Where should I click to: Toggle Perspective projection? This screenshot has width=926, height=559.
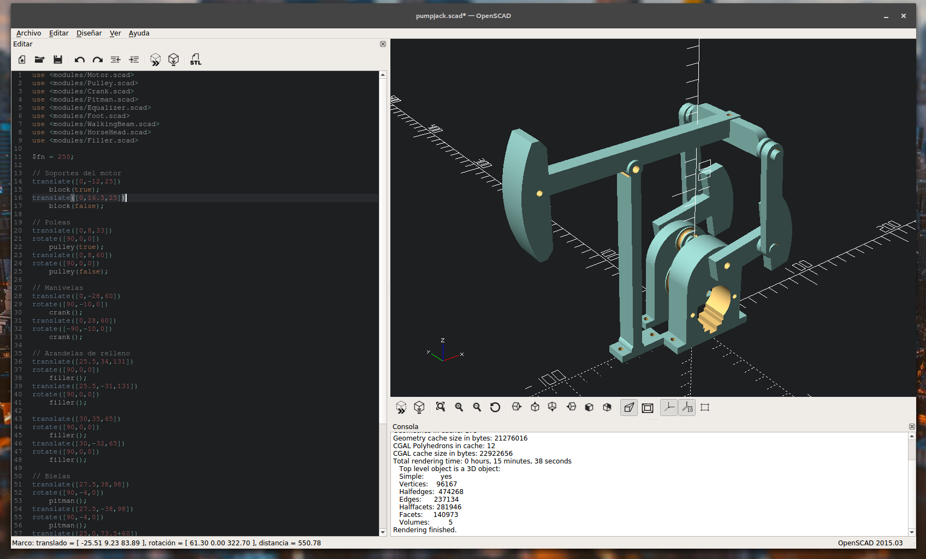click(629, 407)
